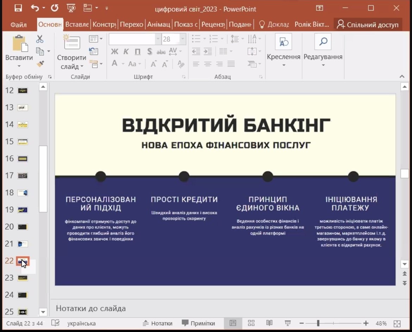Switch to the Вставлення ribbon tab
The width and height of the screenshot is (412, 332).
pos(77,25)
